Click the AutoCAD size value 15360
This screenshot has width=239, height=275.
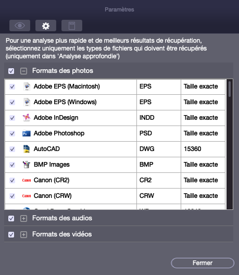coord(192,149)
